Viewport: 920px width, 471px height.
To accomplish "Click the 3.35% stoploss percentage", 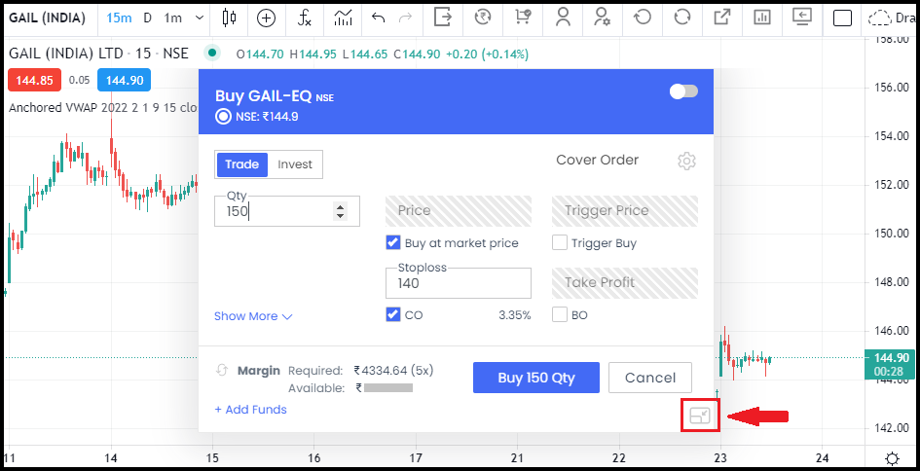I will pos(515,315).
